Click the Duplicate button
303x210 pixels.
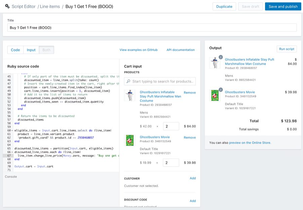pos(224,6)
